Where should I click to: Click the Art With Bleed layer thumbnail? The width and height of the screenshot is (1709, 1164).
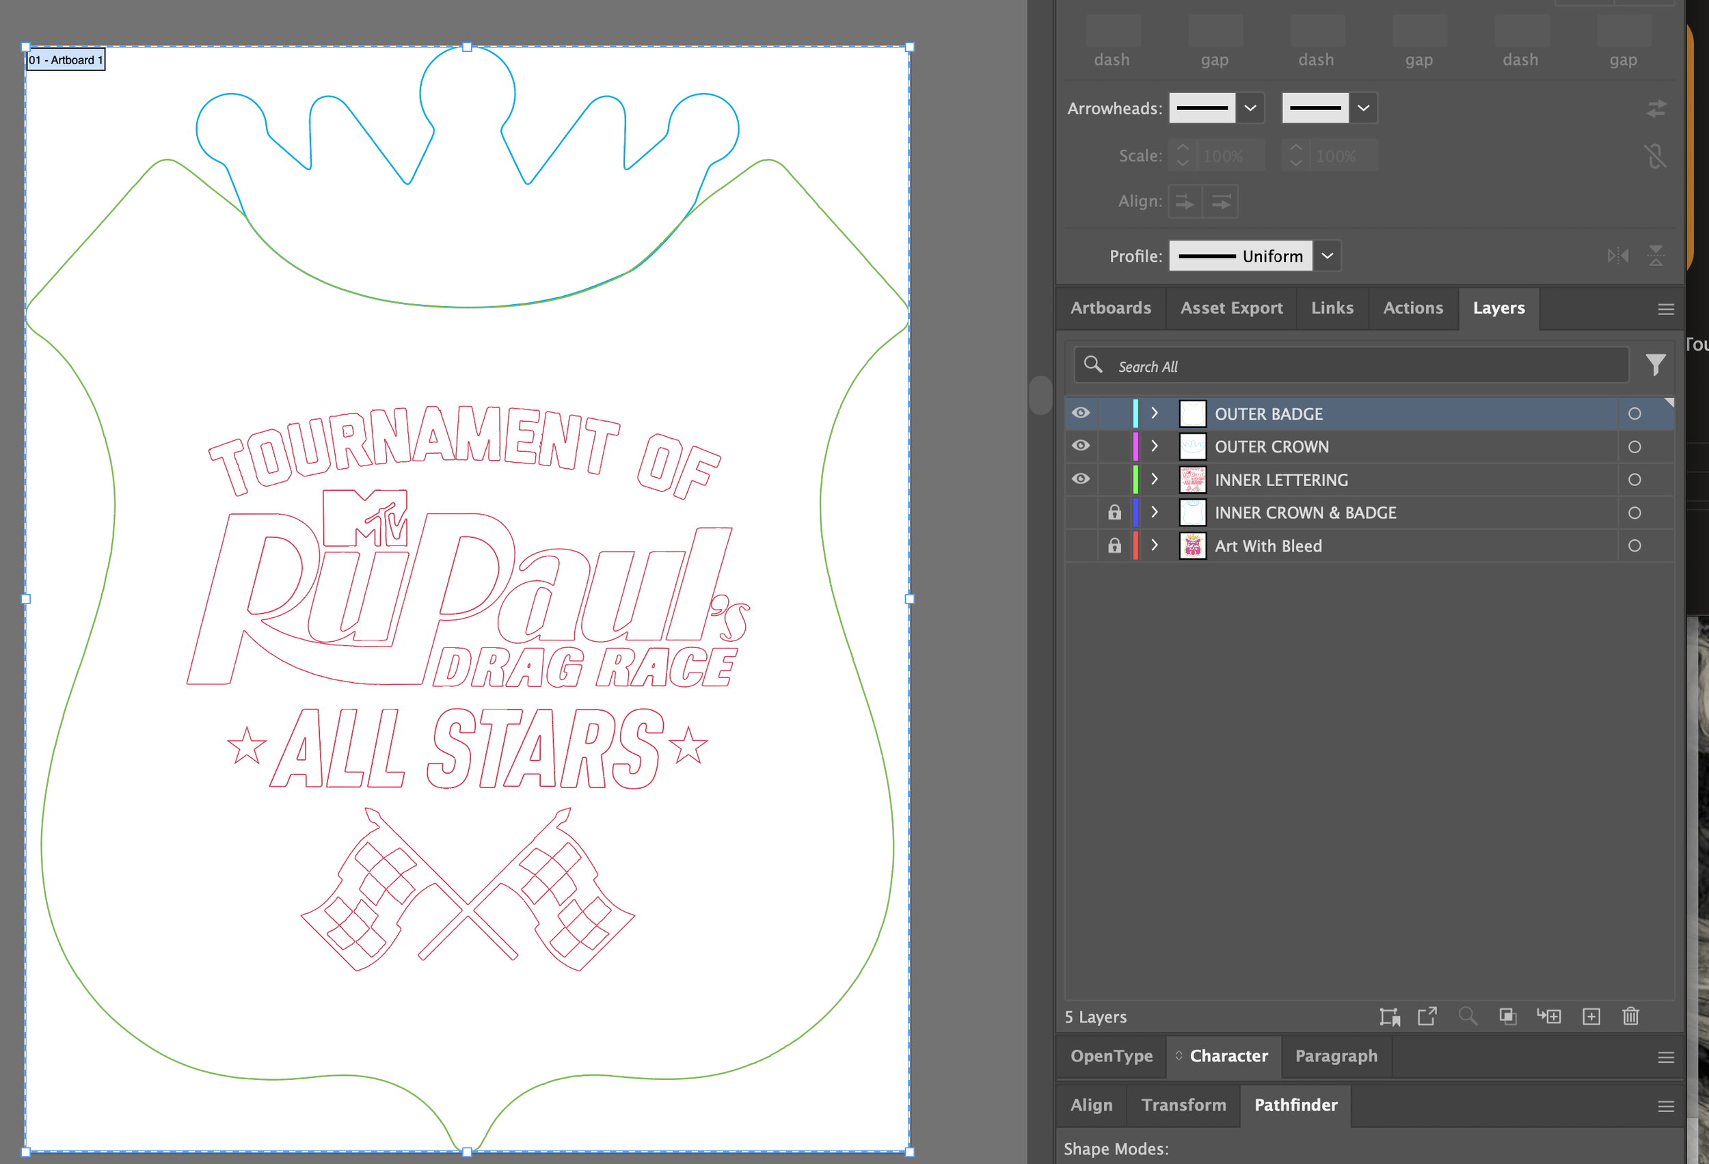point(1192,545)
